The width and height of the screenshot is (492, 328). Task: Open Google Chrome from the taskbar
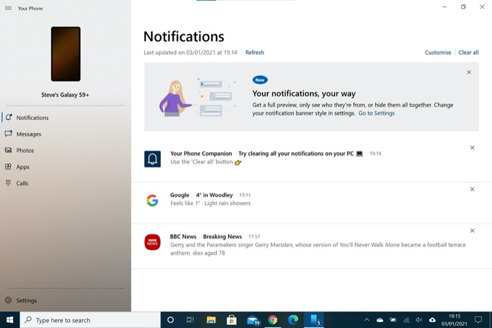272,320
